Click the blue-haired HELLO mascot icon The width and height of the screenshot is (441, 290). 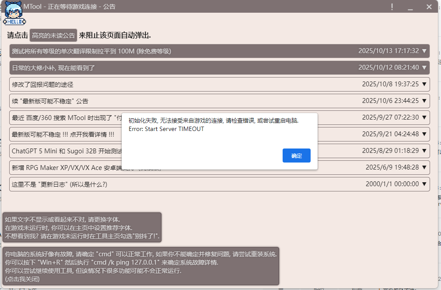[x=14, y=14]
